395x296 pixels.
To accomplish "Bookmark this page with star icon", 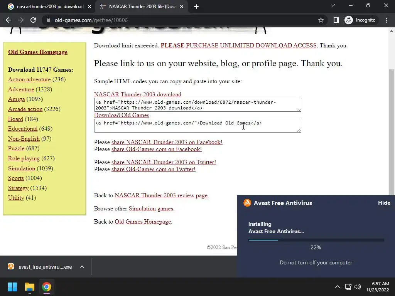I will pyautogui.click(x=321, y=20).
